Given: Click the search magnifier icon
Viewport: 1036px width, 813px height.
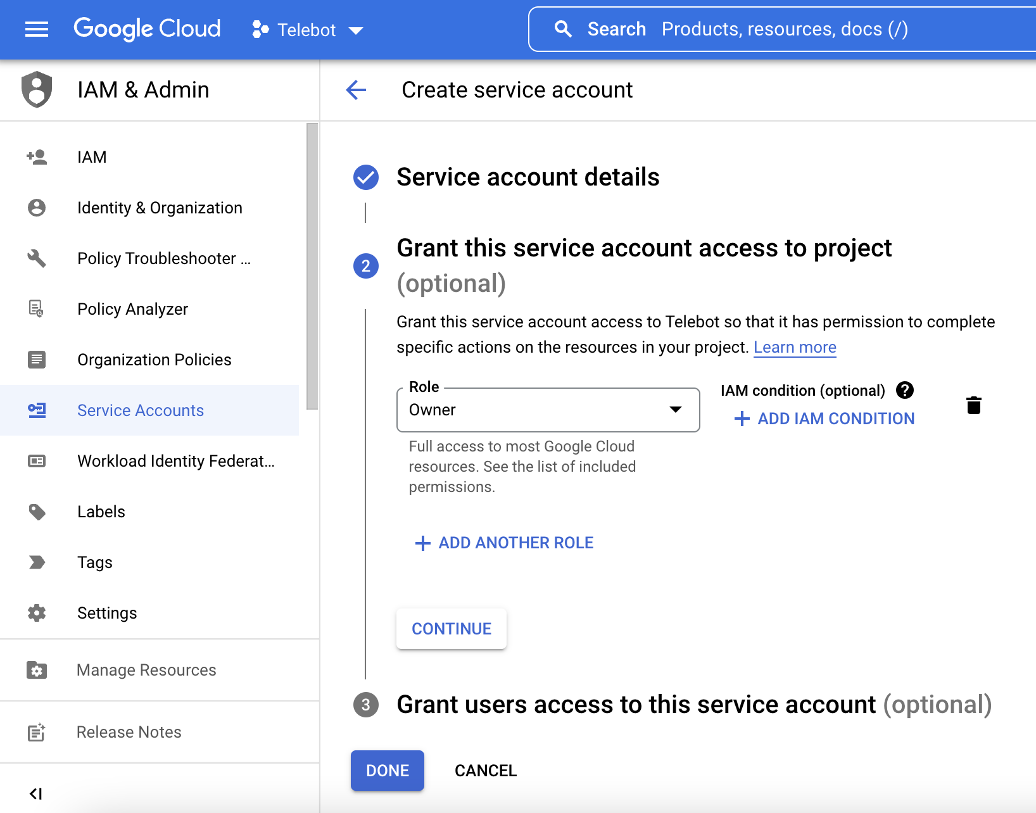Looking at the screenshot, I should [562, 29].
